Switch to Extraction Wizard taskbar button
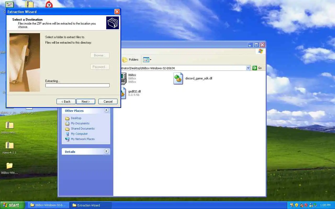 coord(91,205)
